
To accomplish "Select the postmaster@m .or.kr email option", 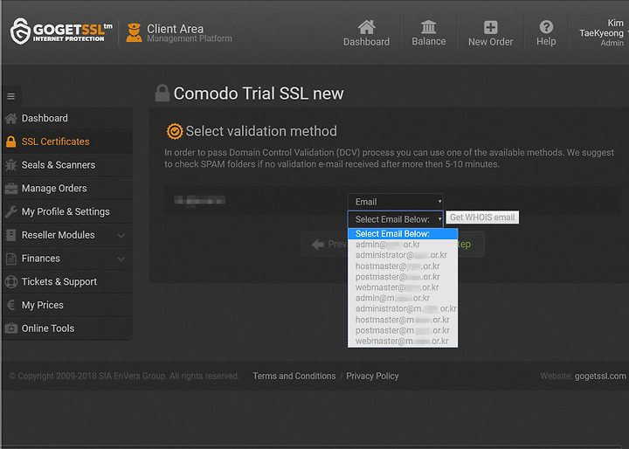I will pos(403,330).
